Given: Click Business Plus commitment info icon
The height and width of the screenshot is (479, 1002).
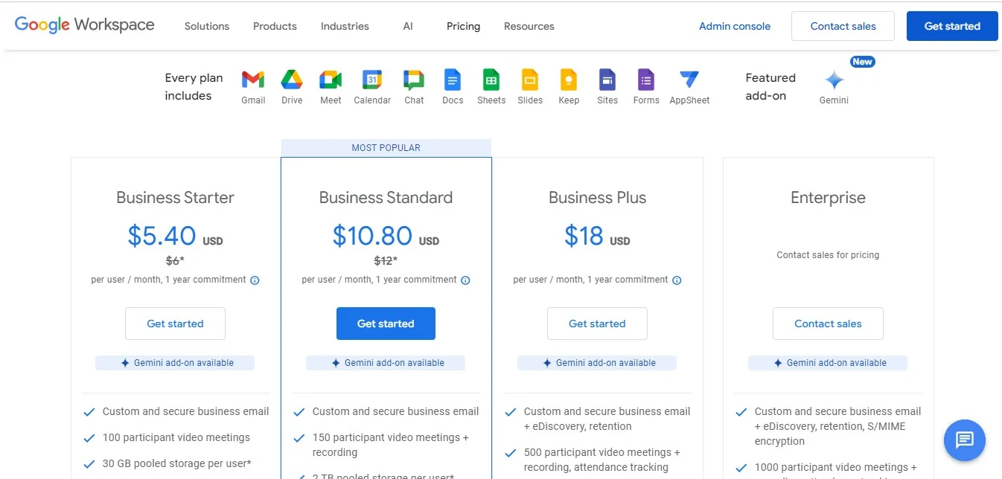Looking at the screenshot, I should coord(677,280).
